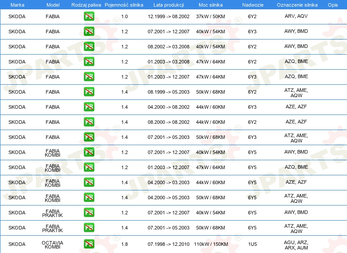Viewport: 347px width, 253px height.
Task: Click the fuel icon in the 08.2002 -> 03.2008 row
Action: [x=89, y=47]
